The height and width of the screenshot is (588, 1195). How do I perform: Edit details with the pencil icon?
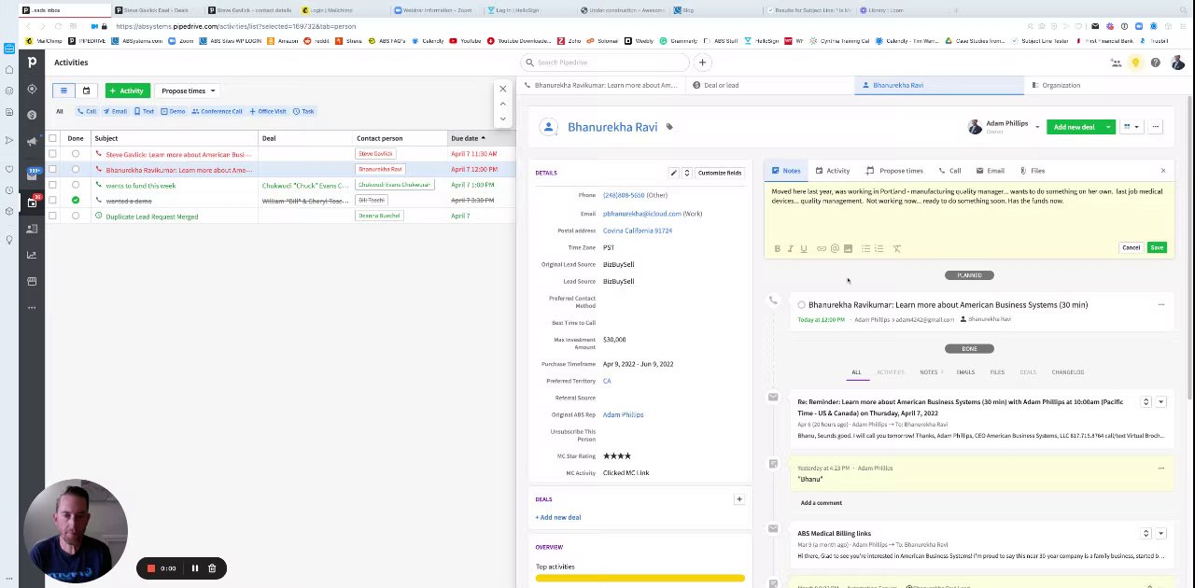pyautogui.click(x=673, y=173)
